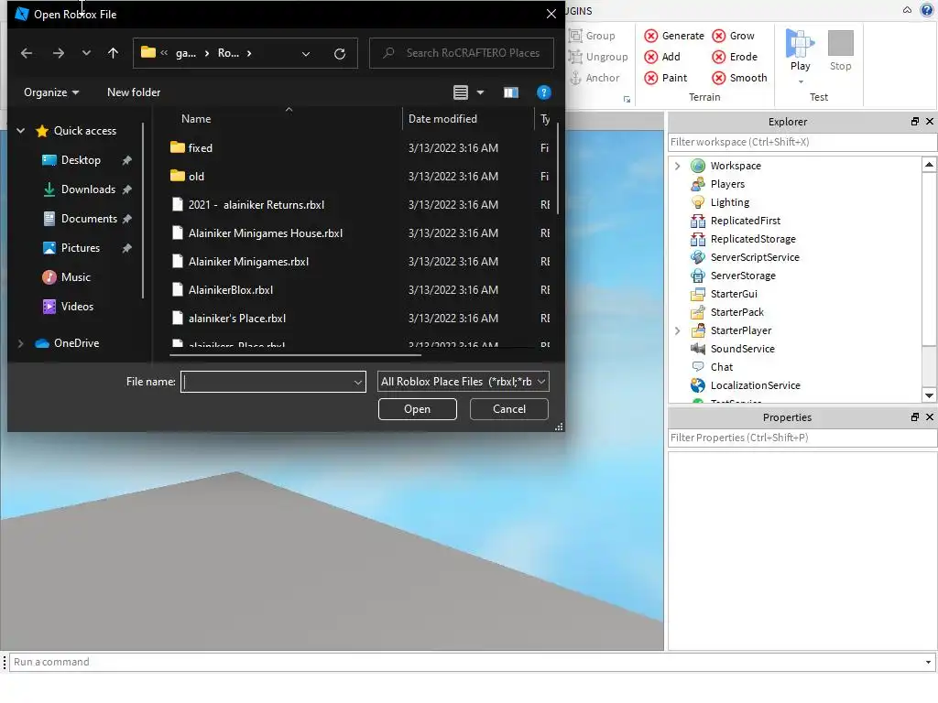Click the Open button
The image size is (938, 703).
pos(417,409)
